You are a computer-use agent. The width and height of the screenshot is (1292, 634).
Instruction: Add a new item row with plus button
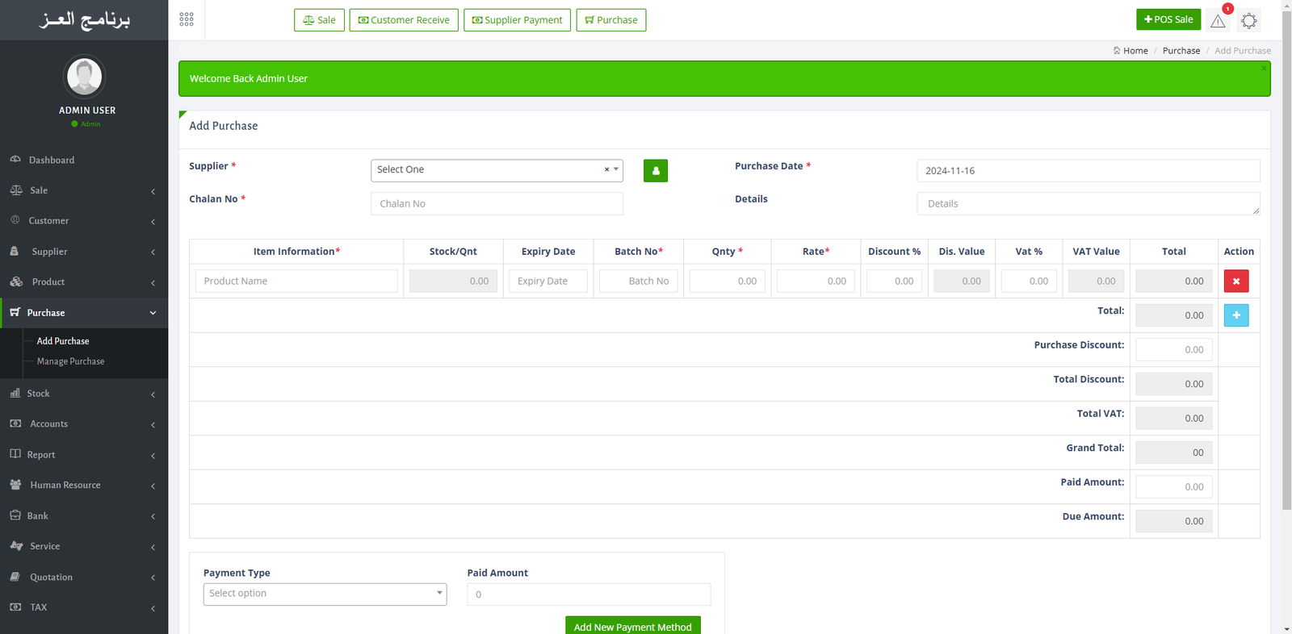[x=1235, y=315]
